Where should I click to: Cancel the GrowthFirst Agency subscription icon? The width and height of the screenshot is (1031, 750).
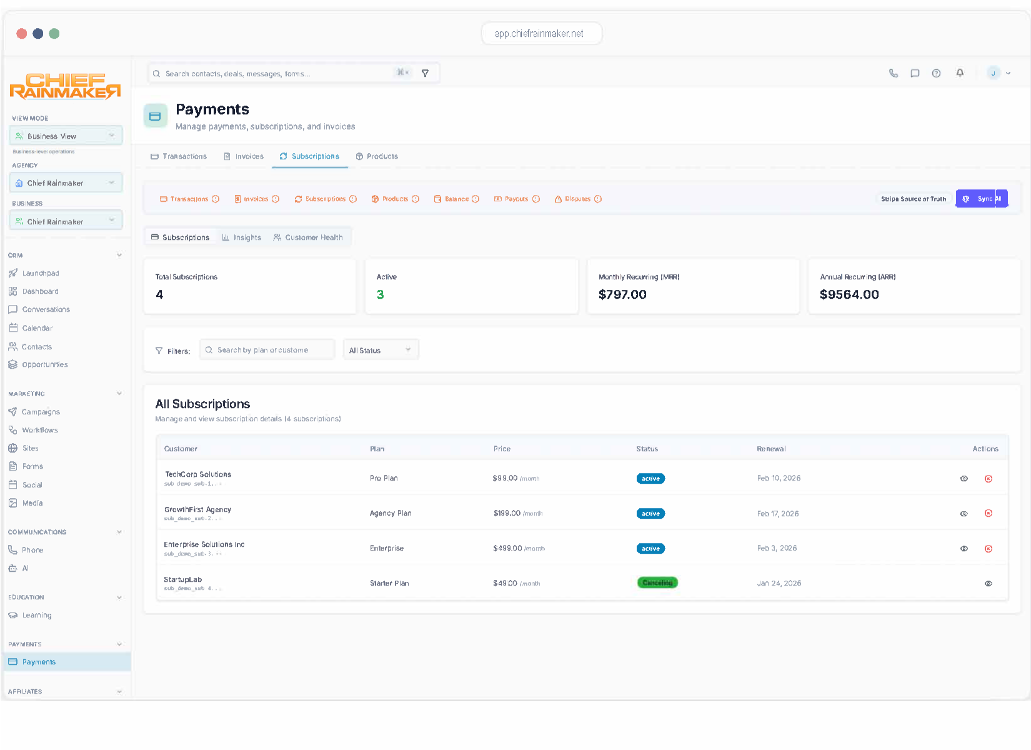pos(989,513)
